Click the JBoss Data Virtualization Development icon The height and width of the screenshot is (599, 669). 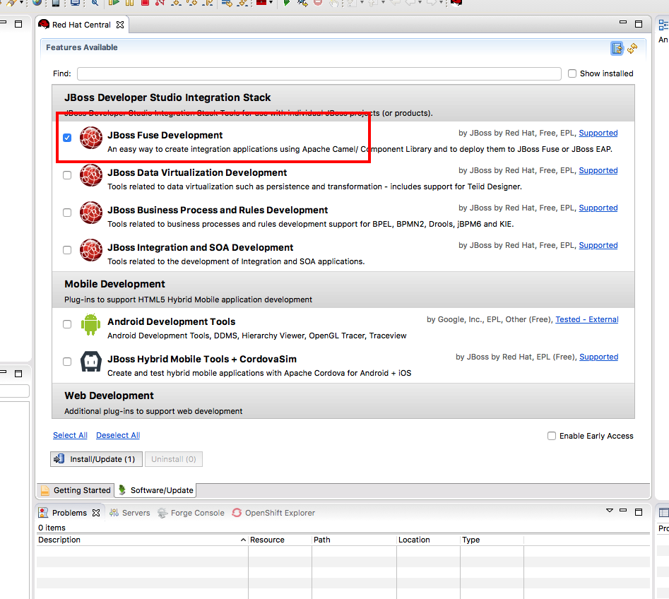click(91, 175)
